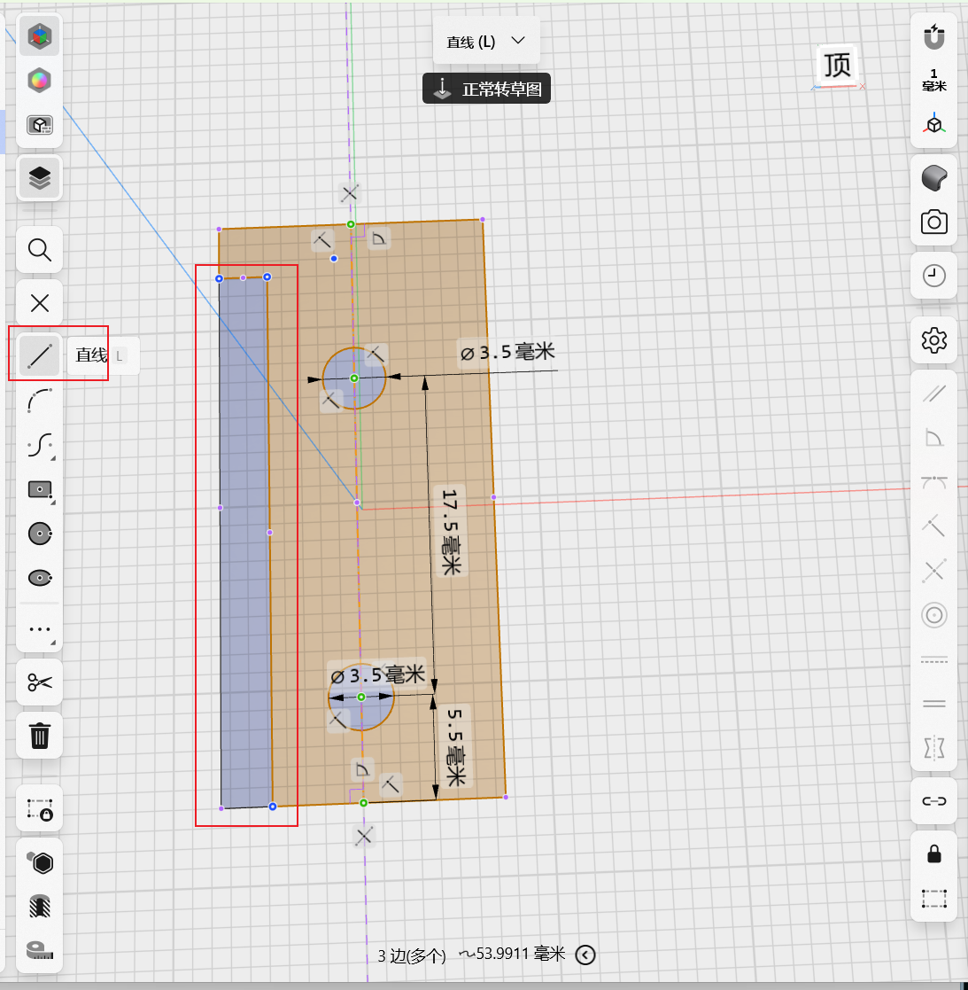Select the Line (直线) tool
This screenshot has height=990, width=968.
pos(39,355)
